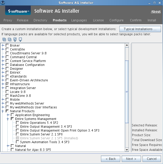
Task: Click the Collapse All tree icon
Action: [x=9, y=39]
